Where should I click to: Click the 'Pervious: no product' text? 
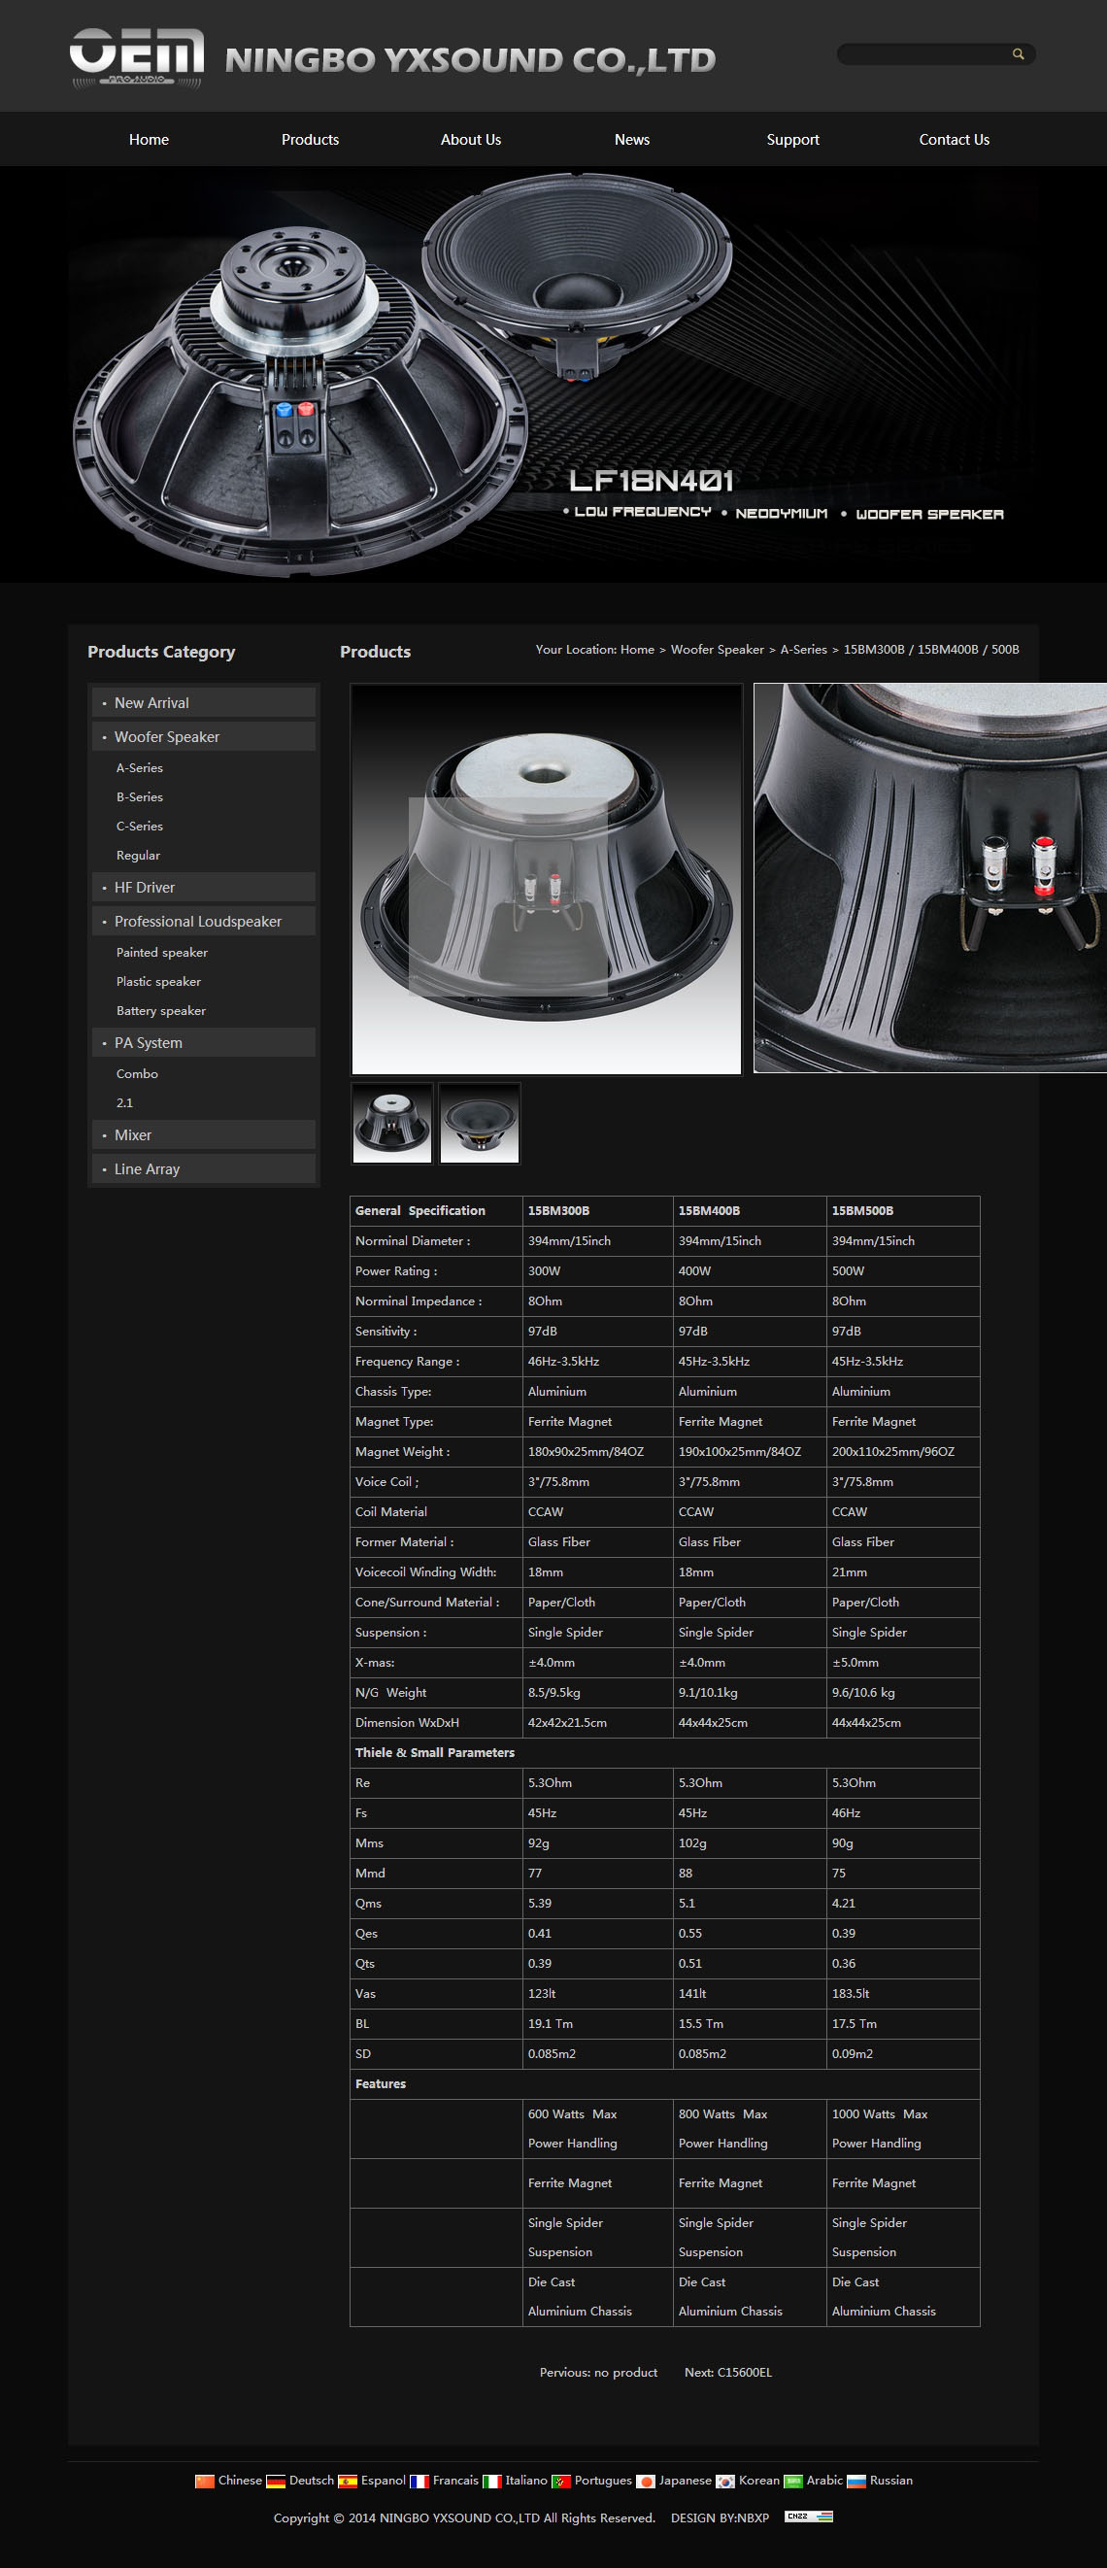tap(599, 2372)
